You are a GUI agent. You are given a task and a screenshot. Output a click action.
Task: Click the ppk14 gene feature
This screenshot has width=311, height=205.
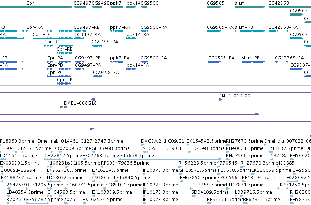(131, 7)
